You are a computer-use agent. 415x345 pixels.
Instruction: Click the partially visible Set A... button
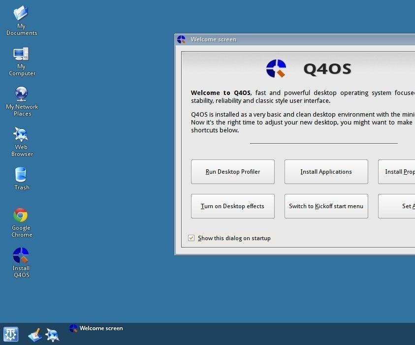(x=396, y=206)
